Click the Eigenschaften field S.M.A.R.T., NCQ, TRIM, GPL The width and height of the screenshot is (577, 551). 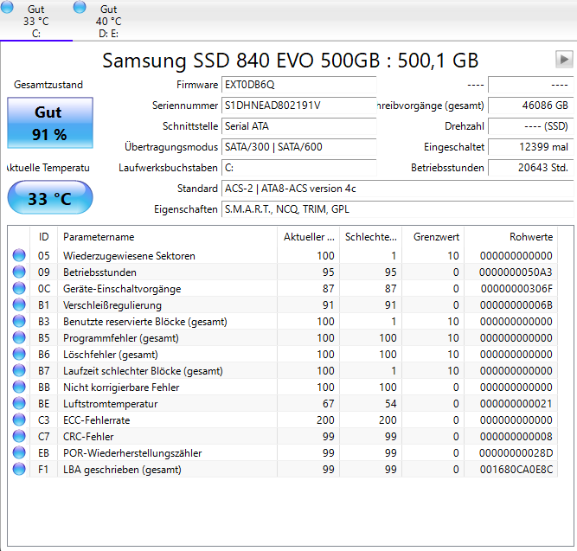397,209
